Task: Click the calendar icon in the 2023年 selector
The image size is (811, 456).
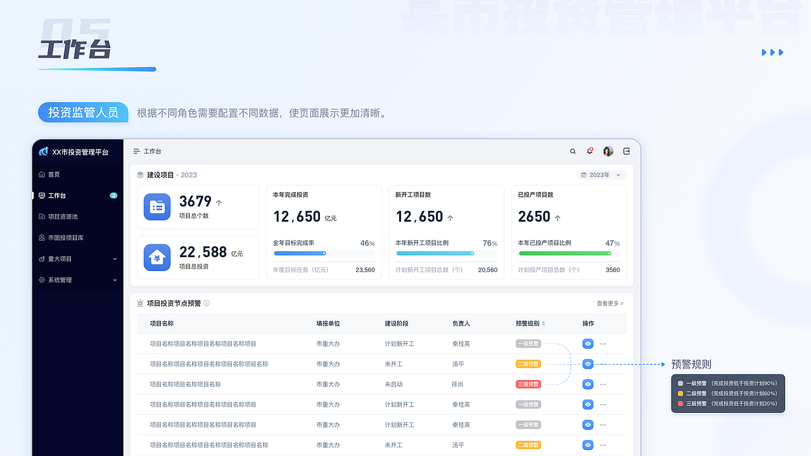Action: coord(584,175)
